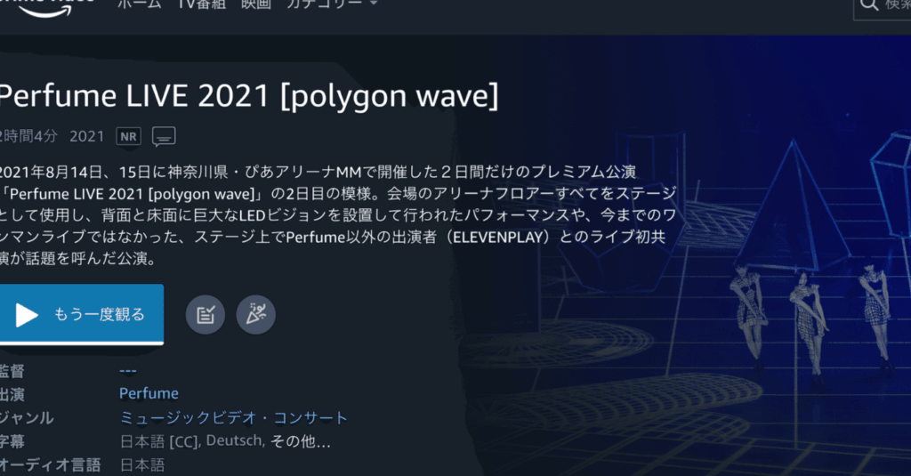
Task: Click the Prime Video logo
Action: (46, 7)
